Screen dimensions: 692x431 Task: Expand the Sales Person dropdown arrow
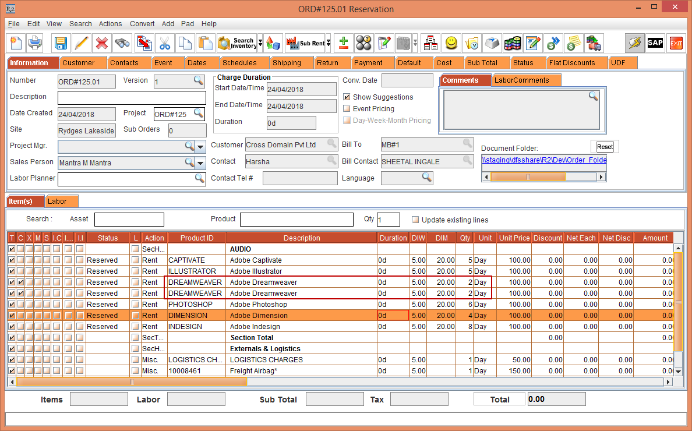200,163
